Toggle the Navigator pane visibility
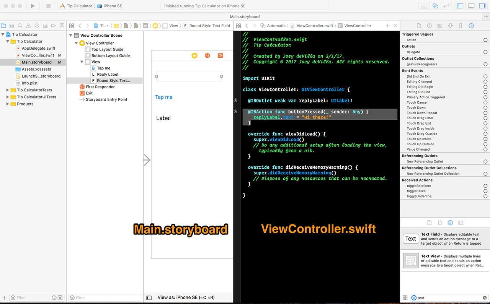 [460, 6]
